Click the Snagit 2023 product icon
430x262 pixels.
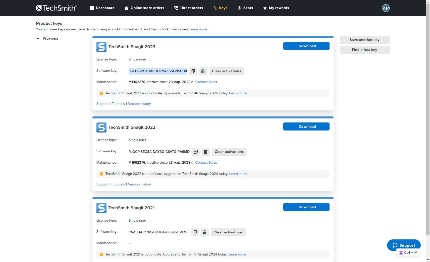coord(101,47)
